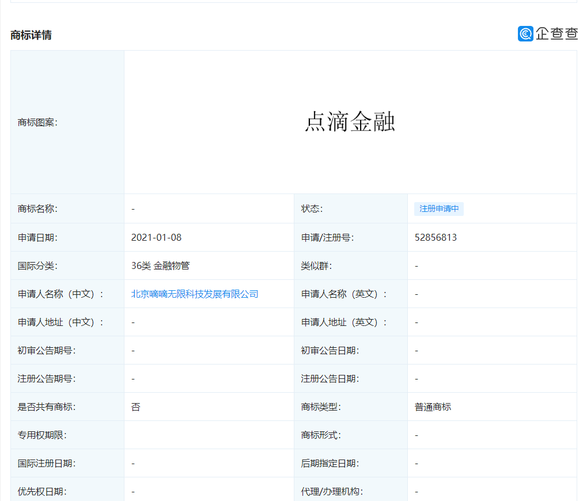Click the 是否共有商标 value 否
583x501 pixels.
(136, 407)
